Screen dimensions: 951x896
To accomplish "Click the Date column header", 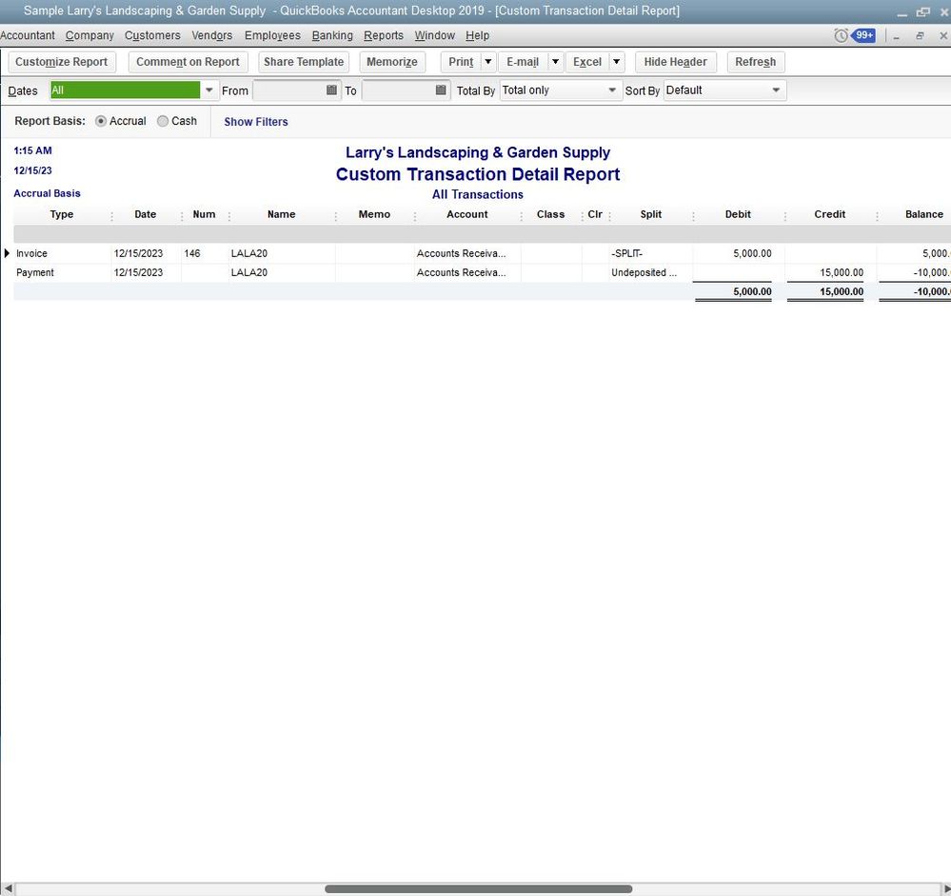I will [146, 214].
